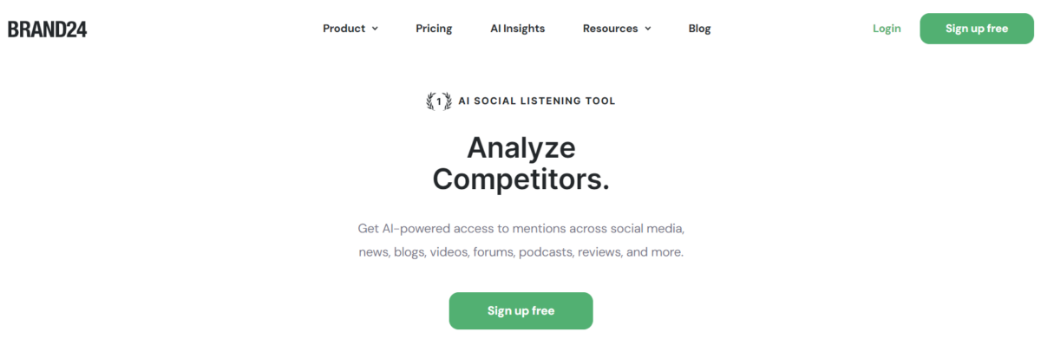This screenshot has height=345, width=1041.
Task: Click the line starting news, blogs, videos
Action: pyautogui.click(x=520, y=253)
